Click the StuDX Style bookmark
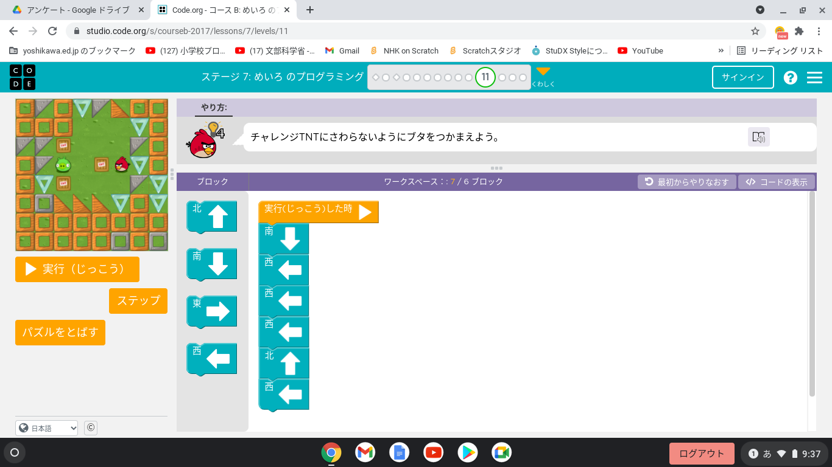The height and width of the screenshot is (467, 832). point(569,50)
